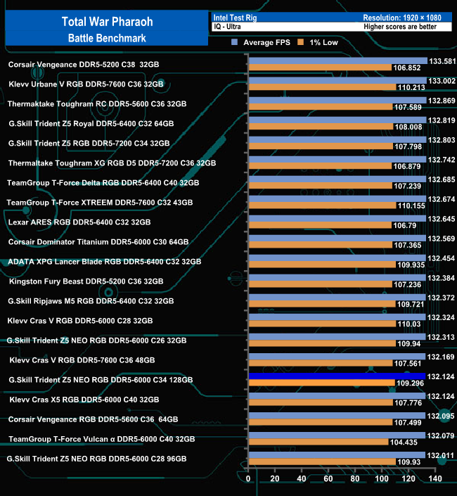Click the 0 x-axis tick label
This screenshot has width=457, height=496.
pyautogui.click(x=248, y=478)
